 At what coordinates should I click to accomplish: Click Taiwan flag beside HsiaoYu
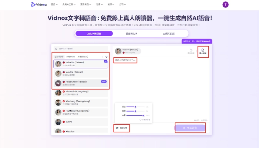click(64, 63)
